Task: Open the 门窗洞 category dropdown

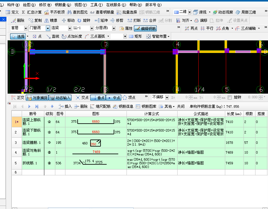Action: coord(48,28)
